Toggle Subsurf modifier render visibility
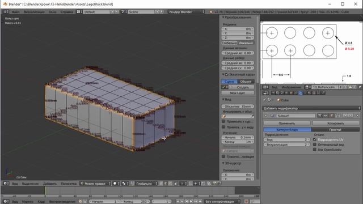Viewport: 363px width, 204px height. pos(320,116)
